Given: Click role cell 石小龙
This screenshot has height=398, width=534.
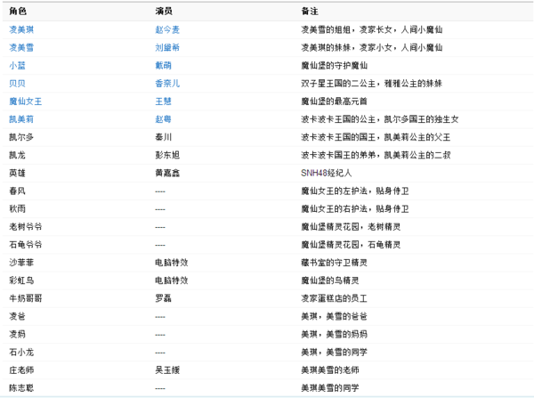Looking at the screenshot, I should 21,352.
